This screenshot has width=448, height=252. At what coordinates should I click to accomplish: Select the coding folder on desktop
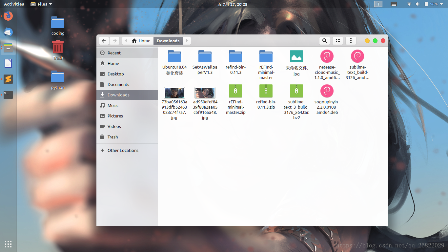58,26
